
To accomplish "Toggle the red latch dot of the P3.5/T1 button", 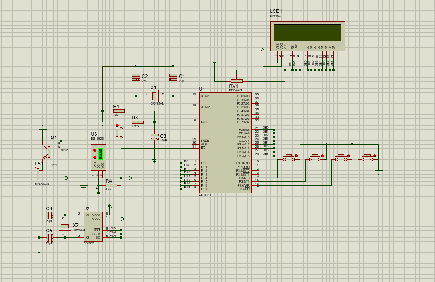I will click(x=323, y=156).
